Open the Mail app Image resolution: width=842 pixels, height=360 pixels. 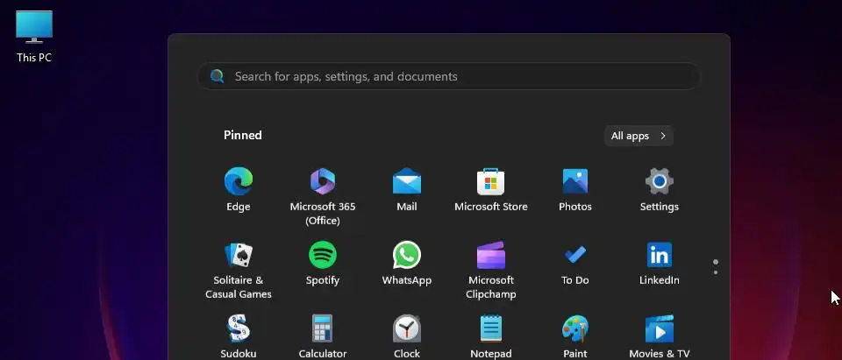click(x=406, y=190)
